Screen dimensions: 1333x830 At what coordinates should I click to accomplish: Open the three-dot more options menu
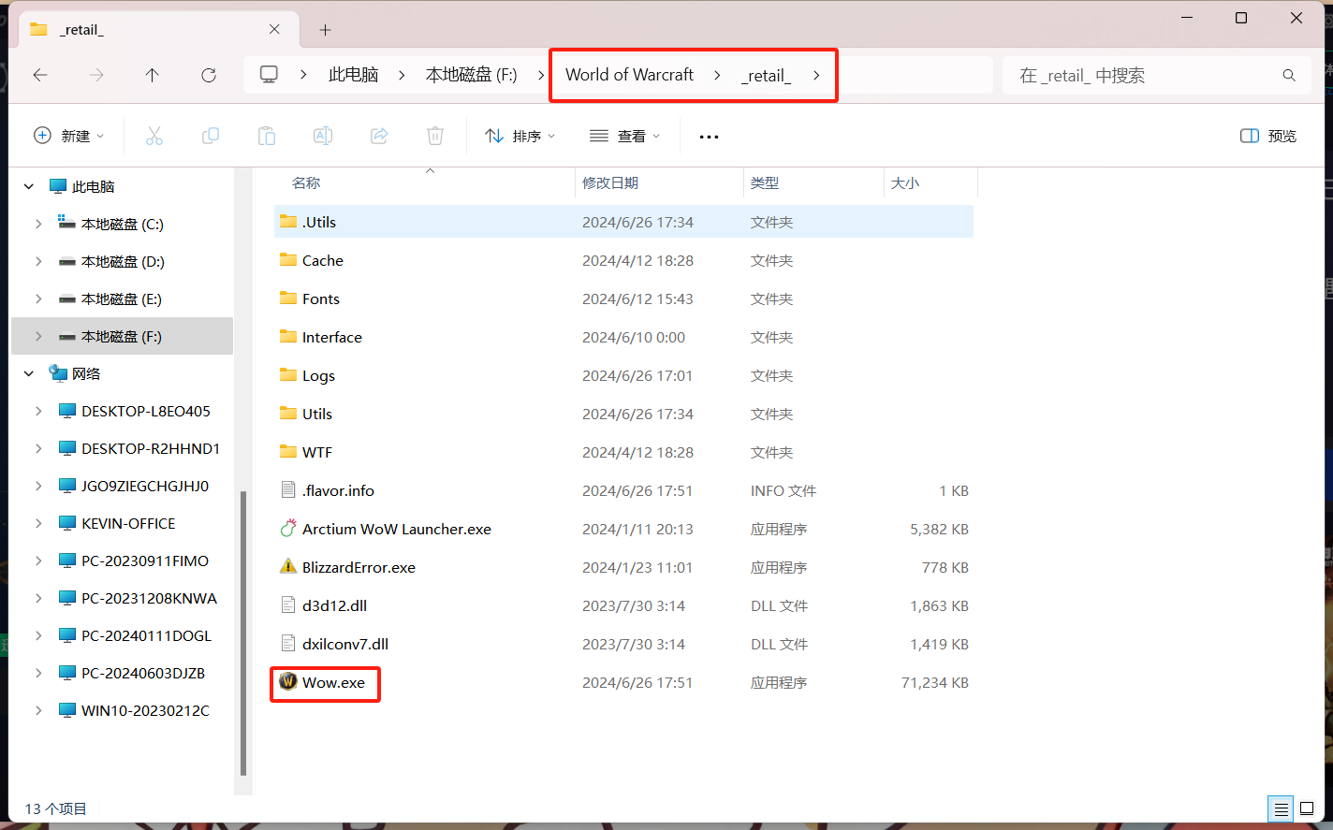click(x=709, y=137)
